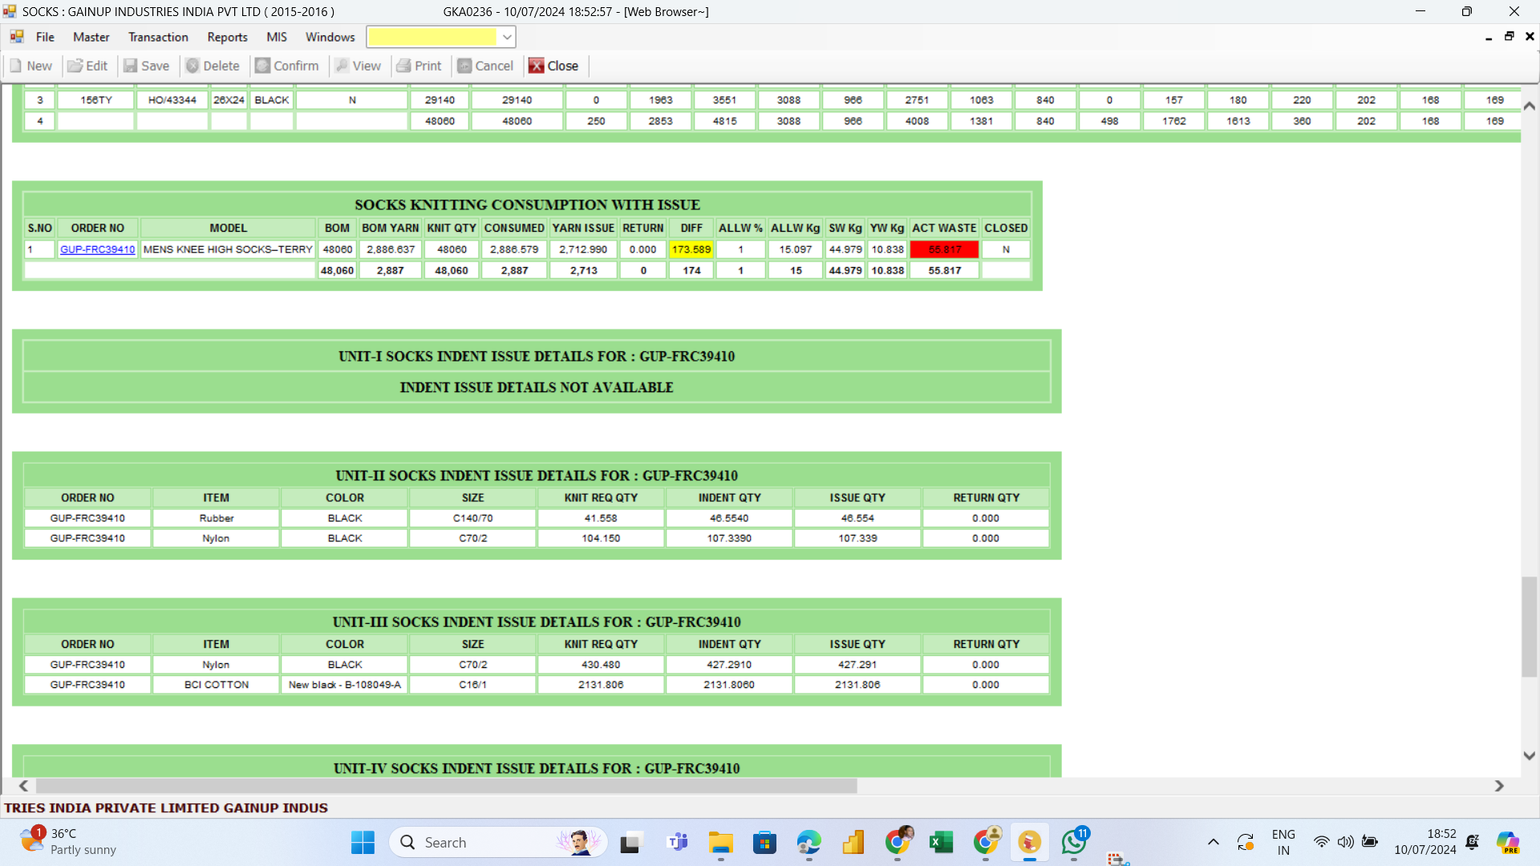Open WhatsApp from the taskbar
The height and width of the screenshot is (866, 1540).
1073,842
